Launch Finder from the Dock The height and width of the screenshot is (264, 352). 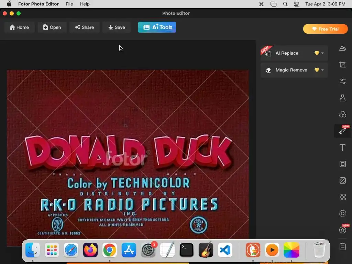33,250
